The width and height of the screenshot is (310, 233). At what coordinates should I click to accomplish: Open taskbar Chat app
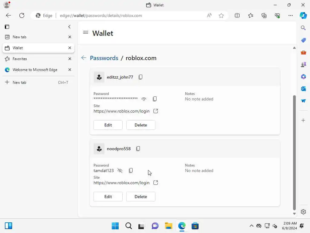[x=155, y=226]
